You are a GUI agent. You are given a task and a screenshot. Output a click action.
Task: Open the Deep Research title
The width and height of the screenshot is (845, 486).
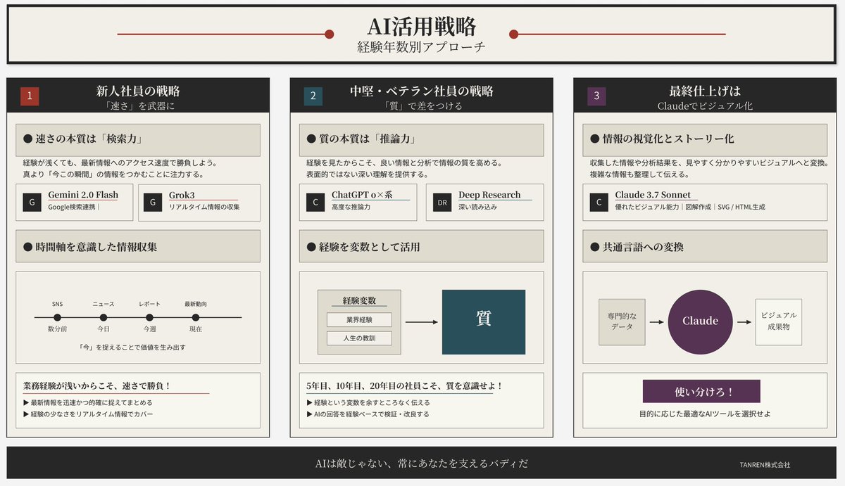point(489,195)
